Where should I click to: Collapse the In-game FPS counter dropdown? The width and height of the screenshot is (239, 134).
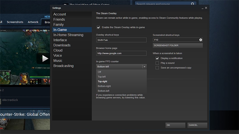click(x=144, y=67)
